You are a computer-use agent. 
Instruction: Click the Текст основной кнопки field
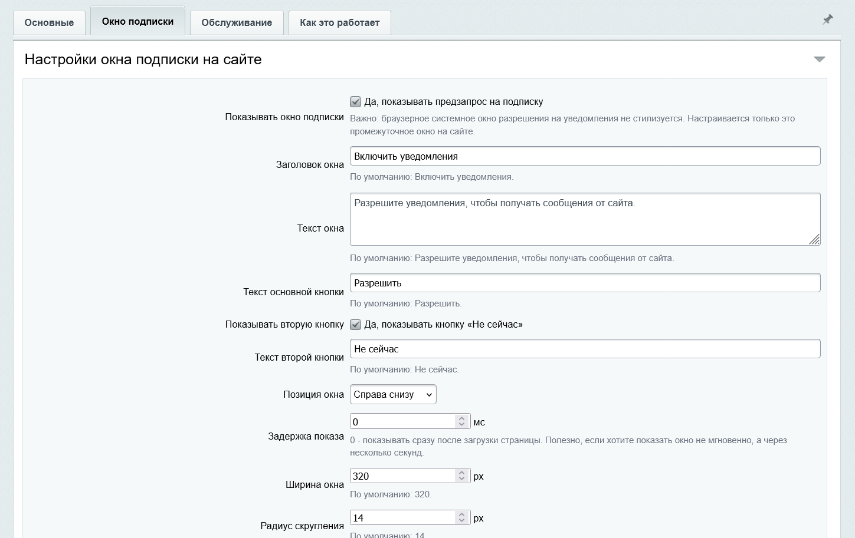click(x=585, y=283)
